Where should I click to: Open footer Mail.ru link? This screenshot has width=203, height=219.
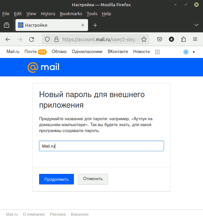tap(12, 214)
